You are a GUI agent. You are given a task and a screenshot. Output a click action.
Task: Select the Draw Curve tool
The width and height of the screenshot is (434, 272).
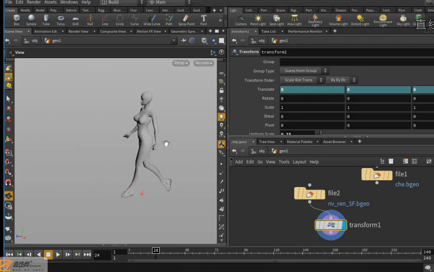point(152,20)
